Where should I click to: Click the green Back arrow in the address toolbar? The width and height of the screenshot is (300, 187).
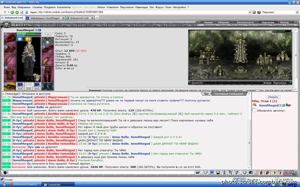(x=12, y=12)
